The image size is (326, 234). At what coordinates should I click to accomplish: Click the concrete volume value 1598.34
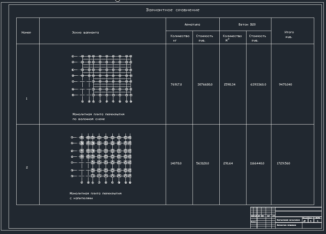click(230, 85)
